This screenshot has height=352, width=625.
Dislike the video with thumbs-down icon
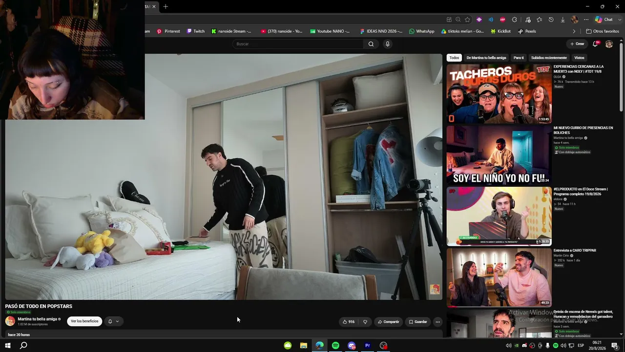(x=365, y=322)
